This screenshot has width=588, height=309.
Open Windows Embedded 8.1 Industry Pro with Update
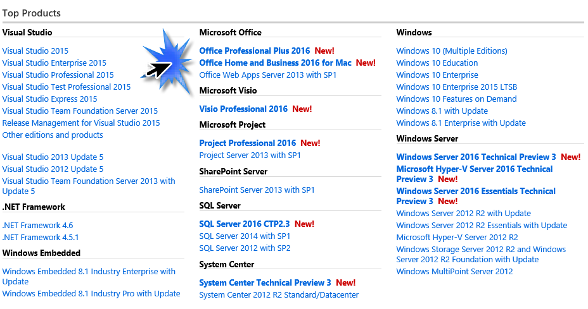(x=91, y=294)
